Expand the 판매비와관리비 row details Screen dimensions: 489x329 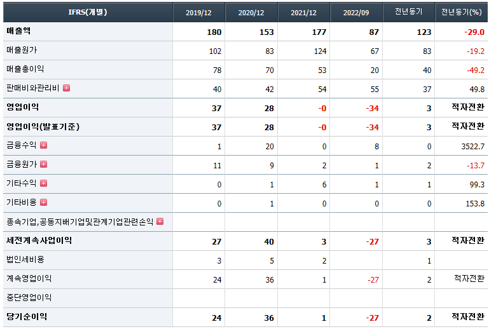[x=66, y=88]
